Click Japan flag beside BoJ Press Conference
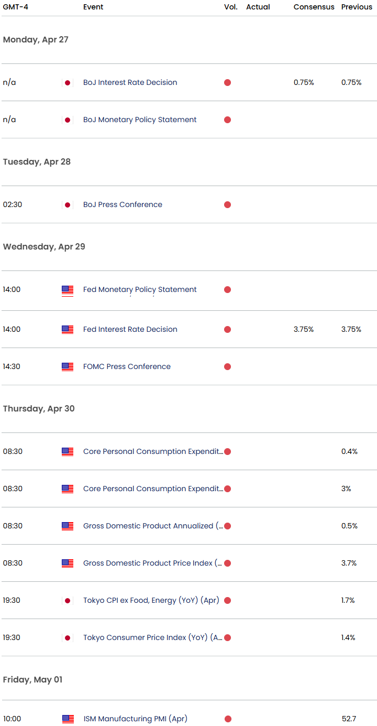The image size is (377, 726). (67, 205)
